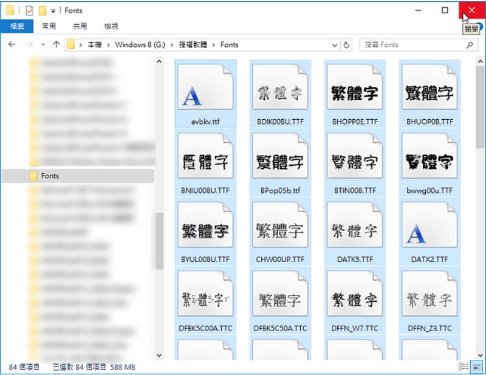Switch to details view in status bar
The width and height of the screenshot is (486, 375).
pos(464,366)
